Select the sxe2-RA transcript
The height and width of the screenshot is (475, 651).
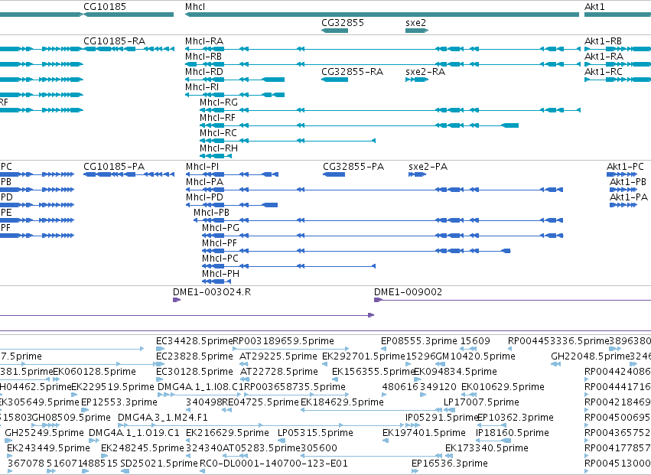(x=417, y=80)
